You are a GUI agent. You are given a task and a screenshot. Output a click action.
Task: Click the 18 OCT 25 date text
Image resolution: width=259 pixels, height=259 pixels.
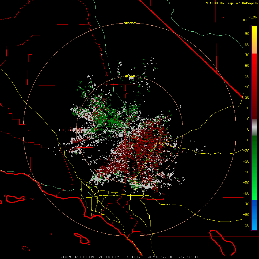172,257
